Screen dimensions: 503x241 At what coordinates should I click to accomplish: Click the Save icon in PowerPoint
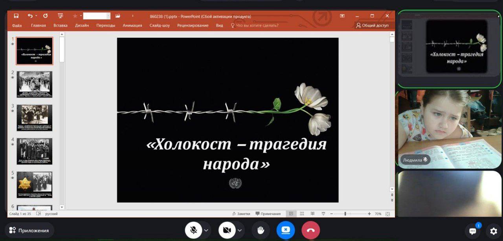(x=16, y=16)
